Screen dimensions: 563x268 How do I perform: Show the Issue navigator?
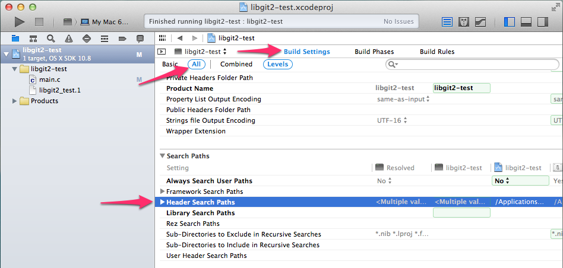(x=69, y=39)
